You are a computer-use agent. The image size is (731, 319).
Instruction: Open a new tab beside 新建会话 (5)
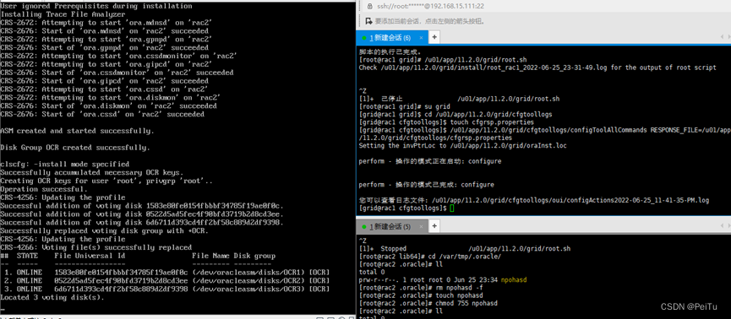point(434,226)
